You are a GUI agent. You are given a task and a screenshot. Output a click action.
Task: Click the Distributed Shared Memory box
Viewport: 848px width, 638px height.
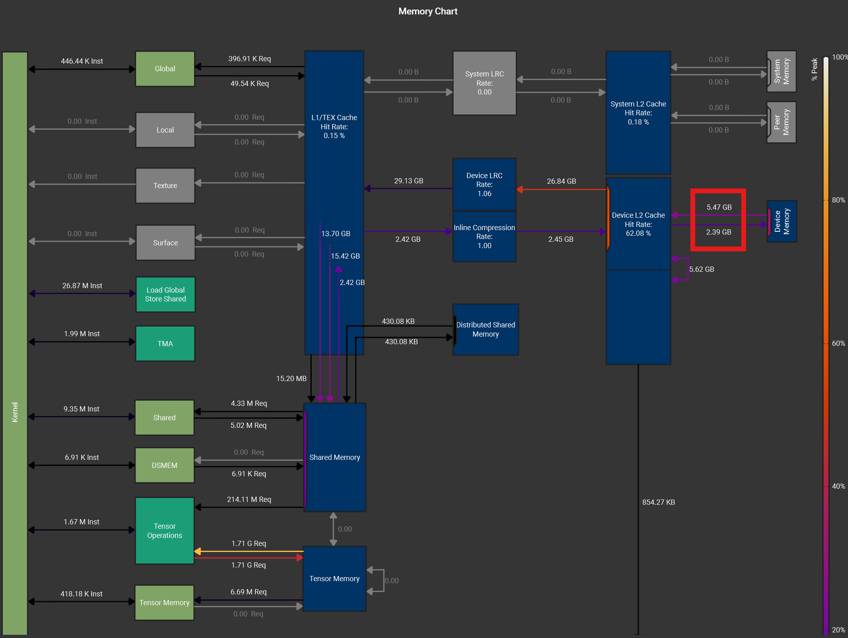click(x=485, y=329)
